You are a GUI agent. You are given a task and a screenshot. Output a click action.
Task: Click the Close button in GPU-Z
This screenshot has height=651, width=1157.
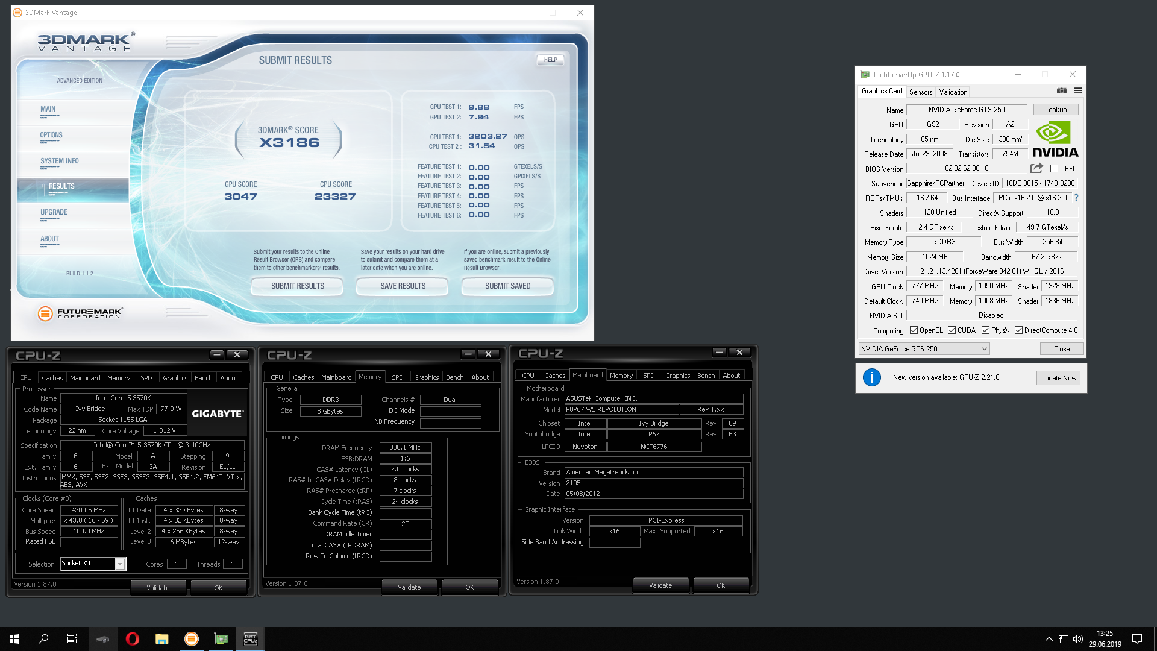click(x=1062, y=349)
